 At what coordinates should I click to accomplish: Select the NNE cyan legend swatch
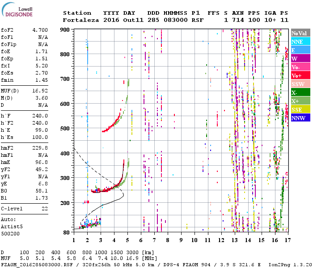[300, 42]
